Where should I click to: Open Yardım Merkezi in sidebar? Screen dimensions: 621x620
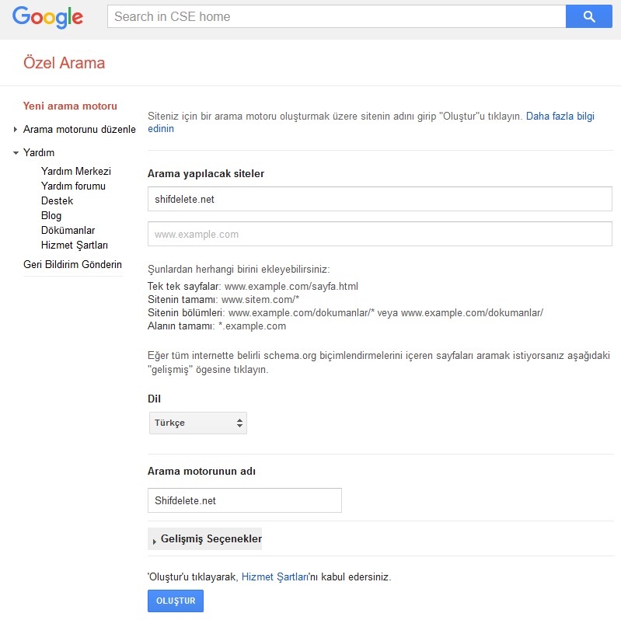tap(76, 171)
